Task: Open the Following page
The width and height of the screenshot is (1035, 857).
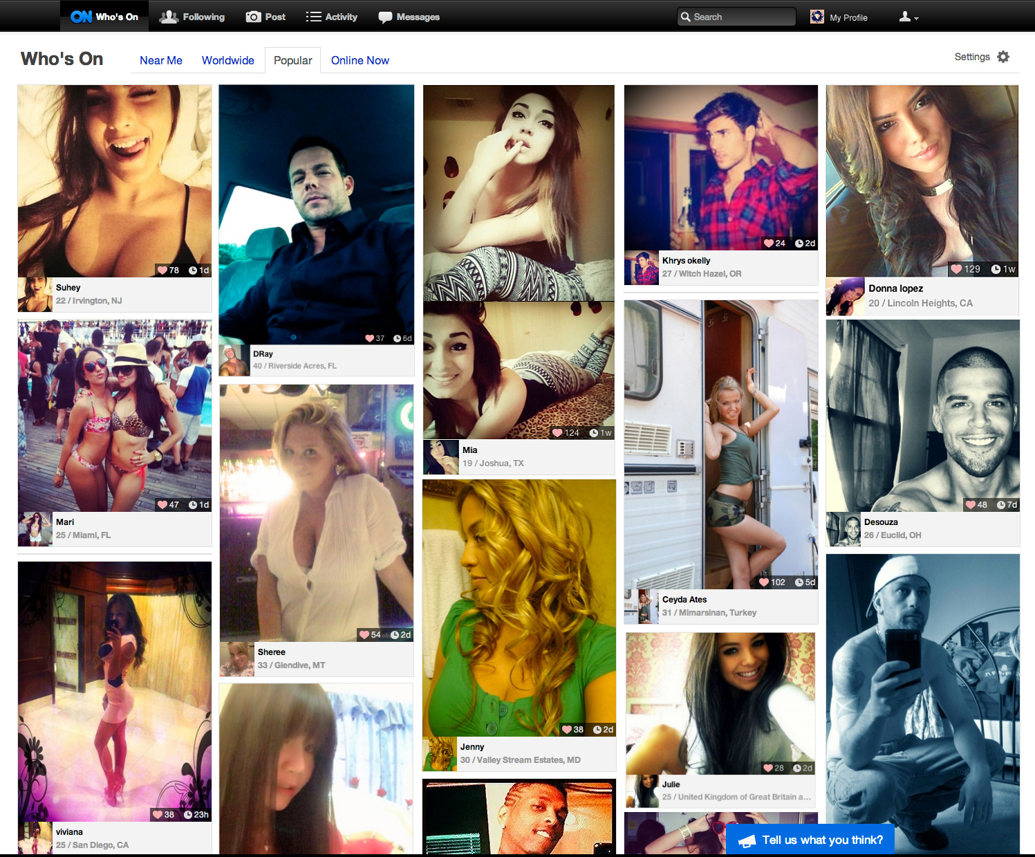Action: 192,17
